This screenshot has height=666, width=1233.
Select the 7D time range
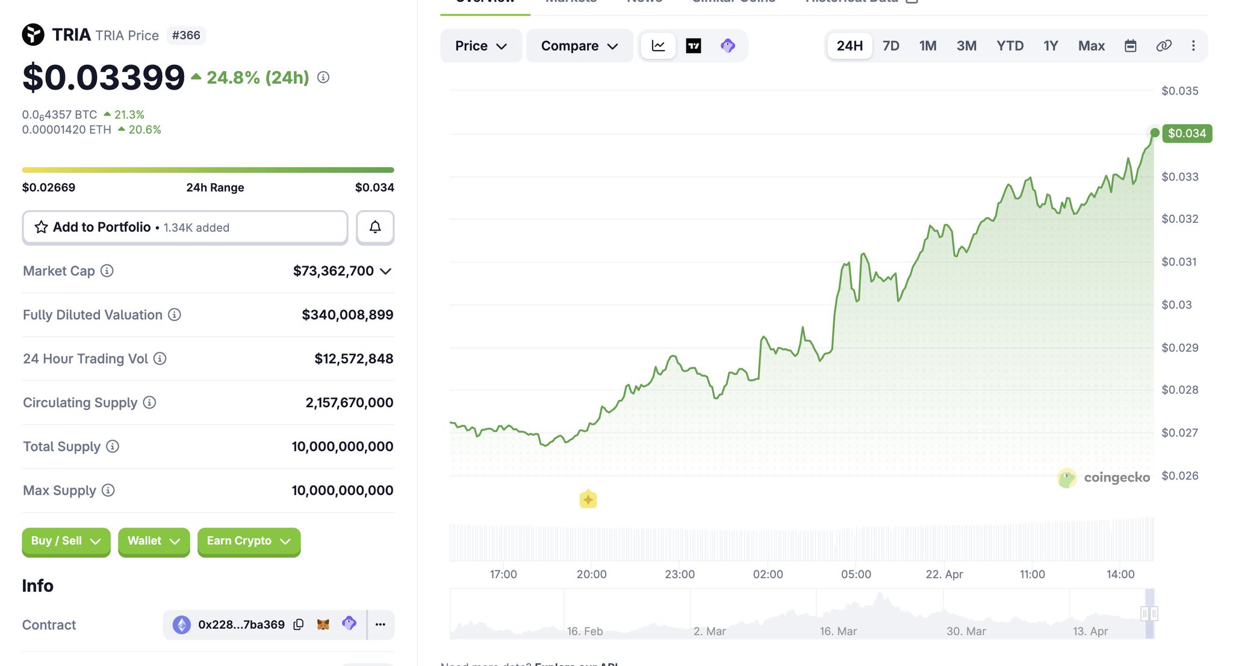pos(890,46)
